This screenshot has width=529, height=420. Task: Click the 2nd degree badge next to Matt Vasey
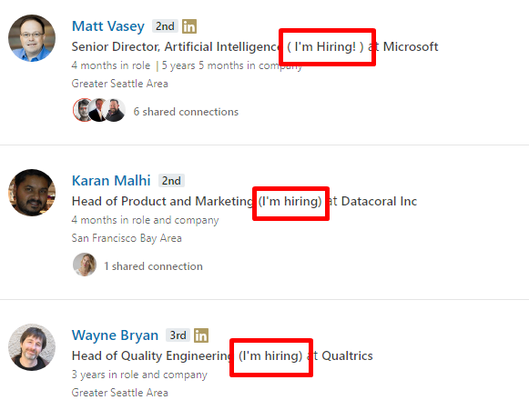[x=165, y=26]
